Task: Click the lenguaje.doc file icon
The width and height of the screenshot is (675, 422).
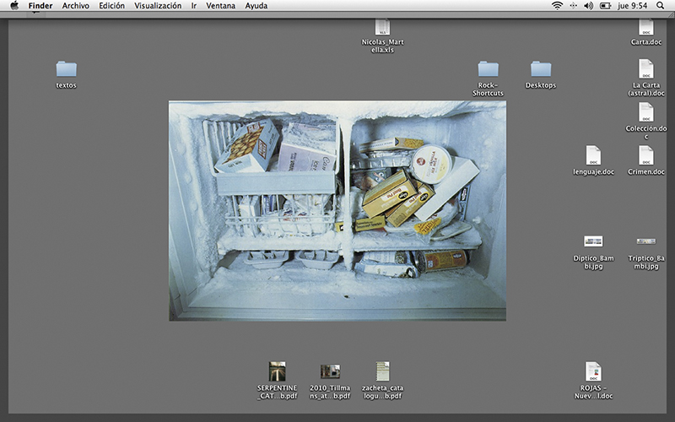Action: tap(593, 155)
